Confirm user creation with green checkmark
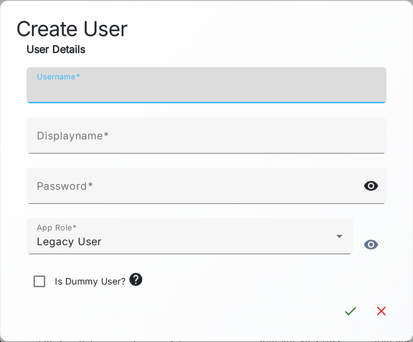This screenshot has height=342, width=413. click(350, 311)
